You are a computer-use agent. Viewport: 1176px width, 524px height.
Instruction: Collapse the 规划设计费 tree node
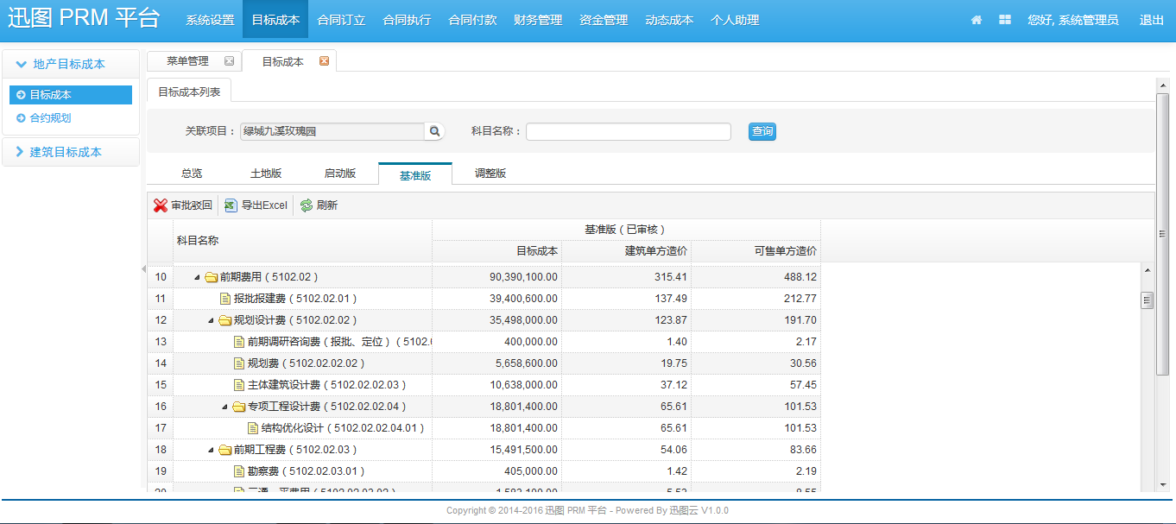tap(211, 320)
